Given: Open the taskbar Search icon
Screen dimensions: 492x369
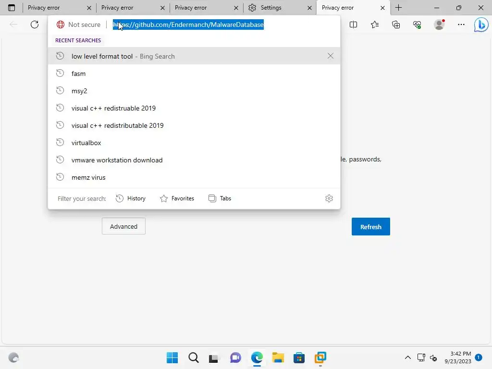Looking at the screenshot, I should [x=193, y=357].
